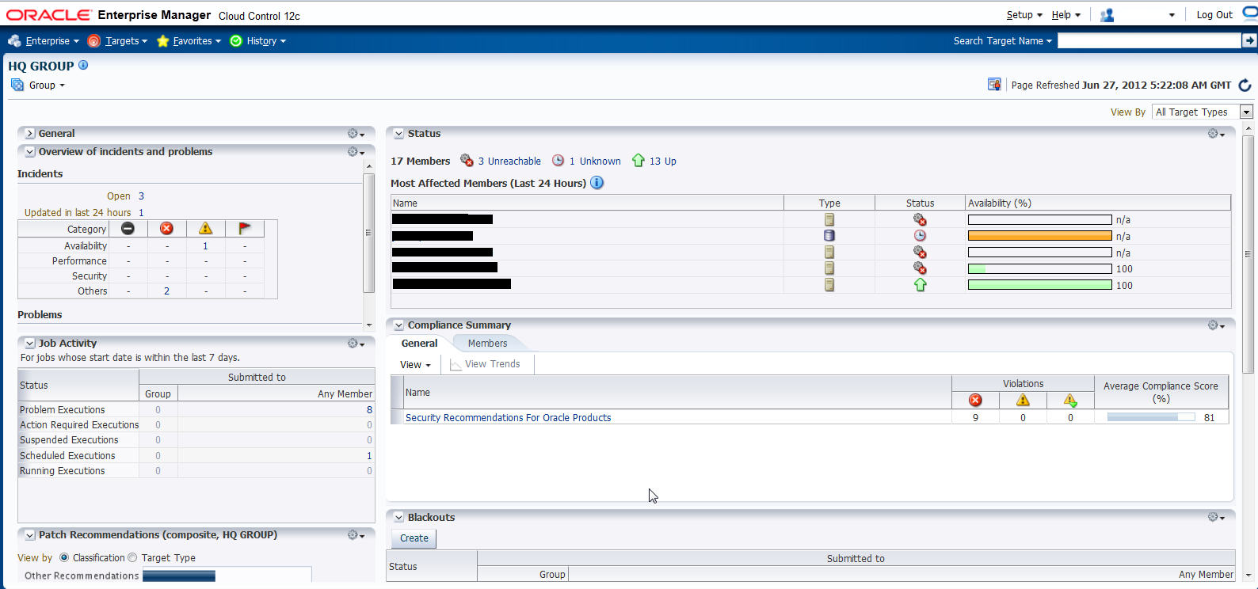The width and height of the screenshot is (1258, 589).
Task: Open the General panel gear options
Action: (x=356, y=134)
